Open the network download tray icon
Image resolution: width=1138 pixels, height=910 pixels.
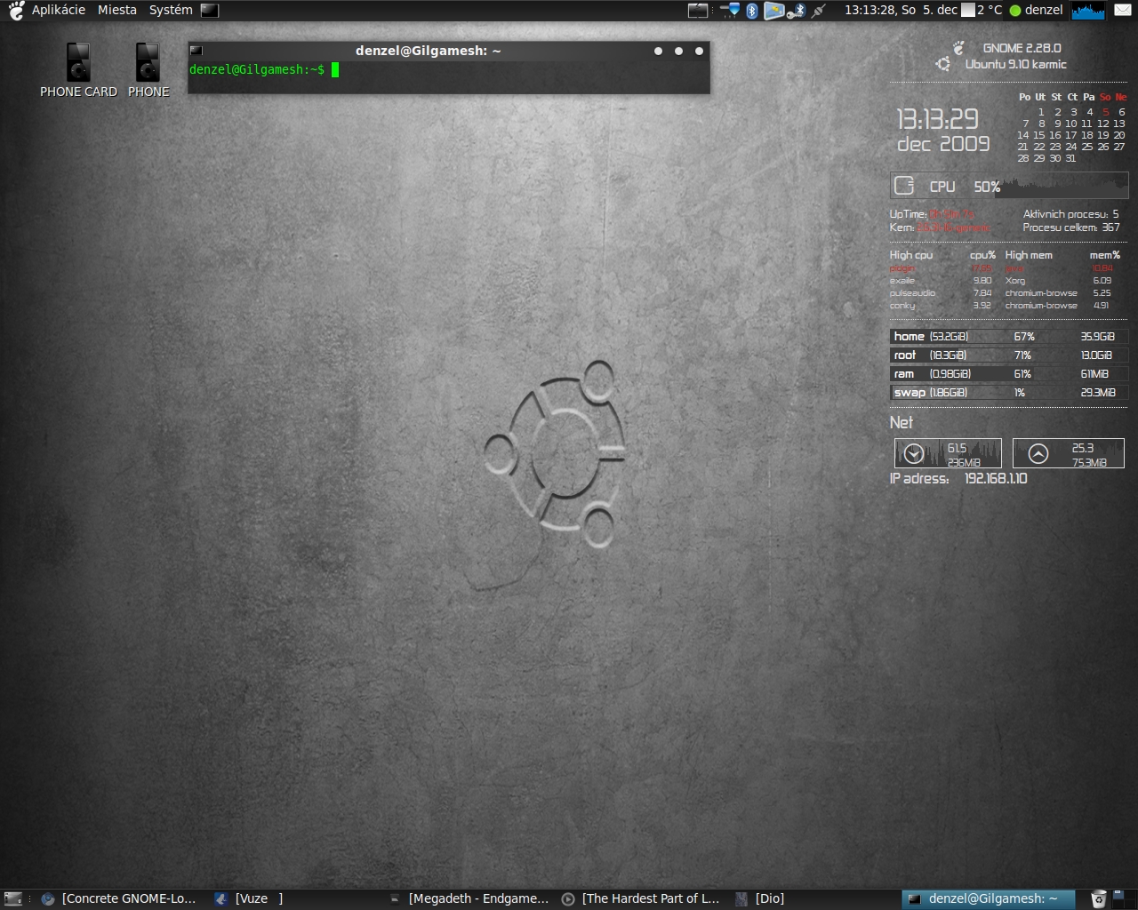coord(730,11)
